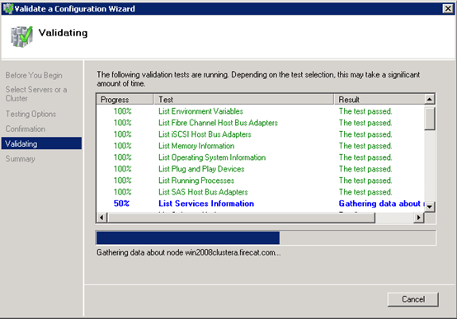
Task: Select the List Plug and Play Devices test
Action: [261, 169]
